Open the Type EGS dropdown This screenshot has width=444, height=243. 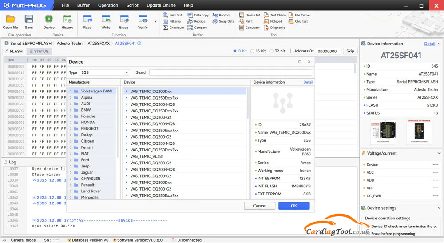tap(104, 72)
